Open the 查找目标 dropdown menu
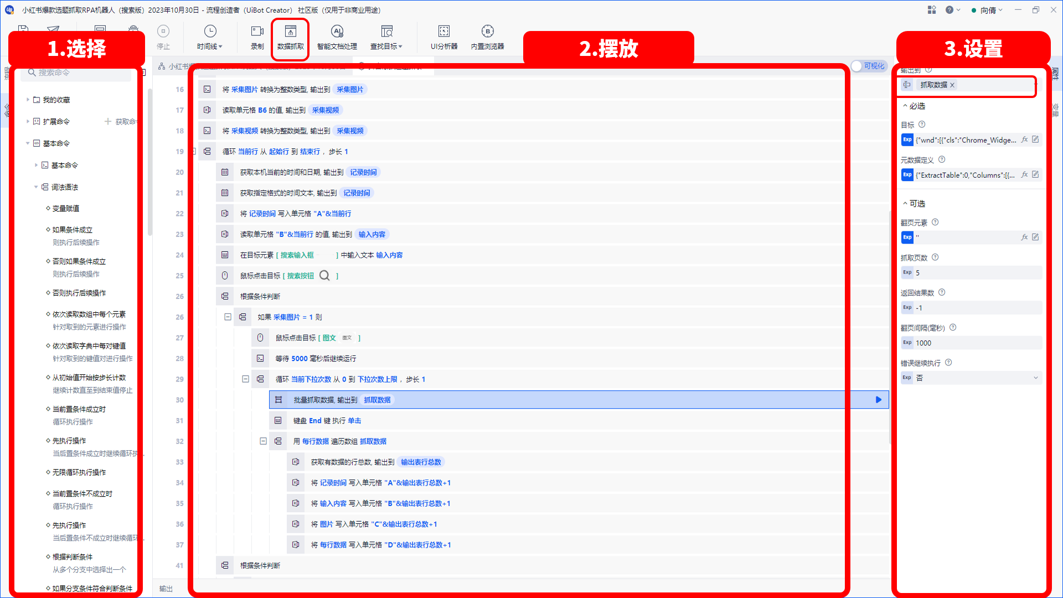This screenshot has height=598, width=1063. coord(386,37)
